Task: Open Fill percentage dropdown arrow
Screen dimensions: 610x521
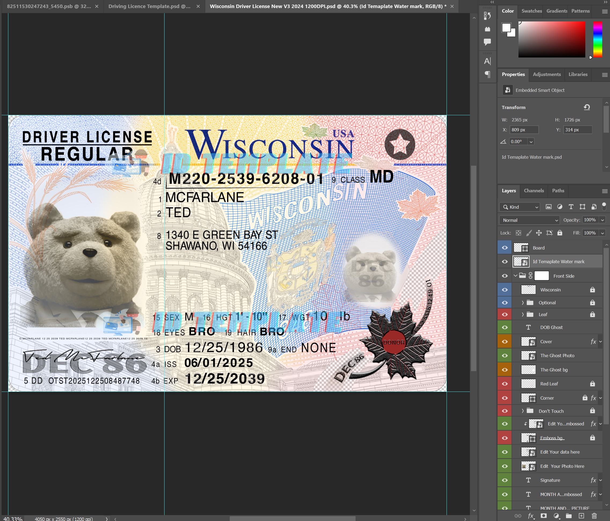Action: point(602,233)
